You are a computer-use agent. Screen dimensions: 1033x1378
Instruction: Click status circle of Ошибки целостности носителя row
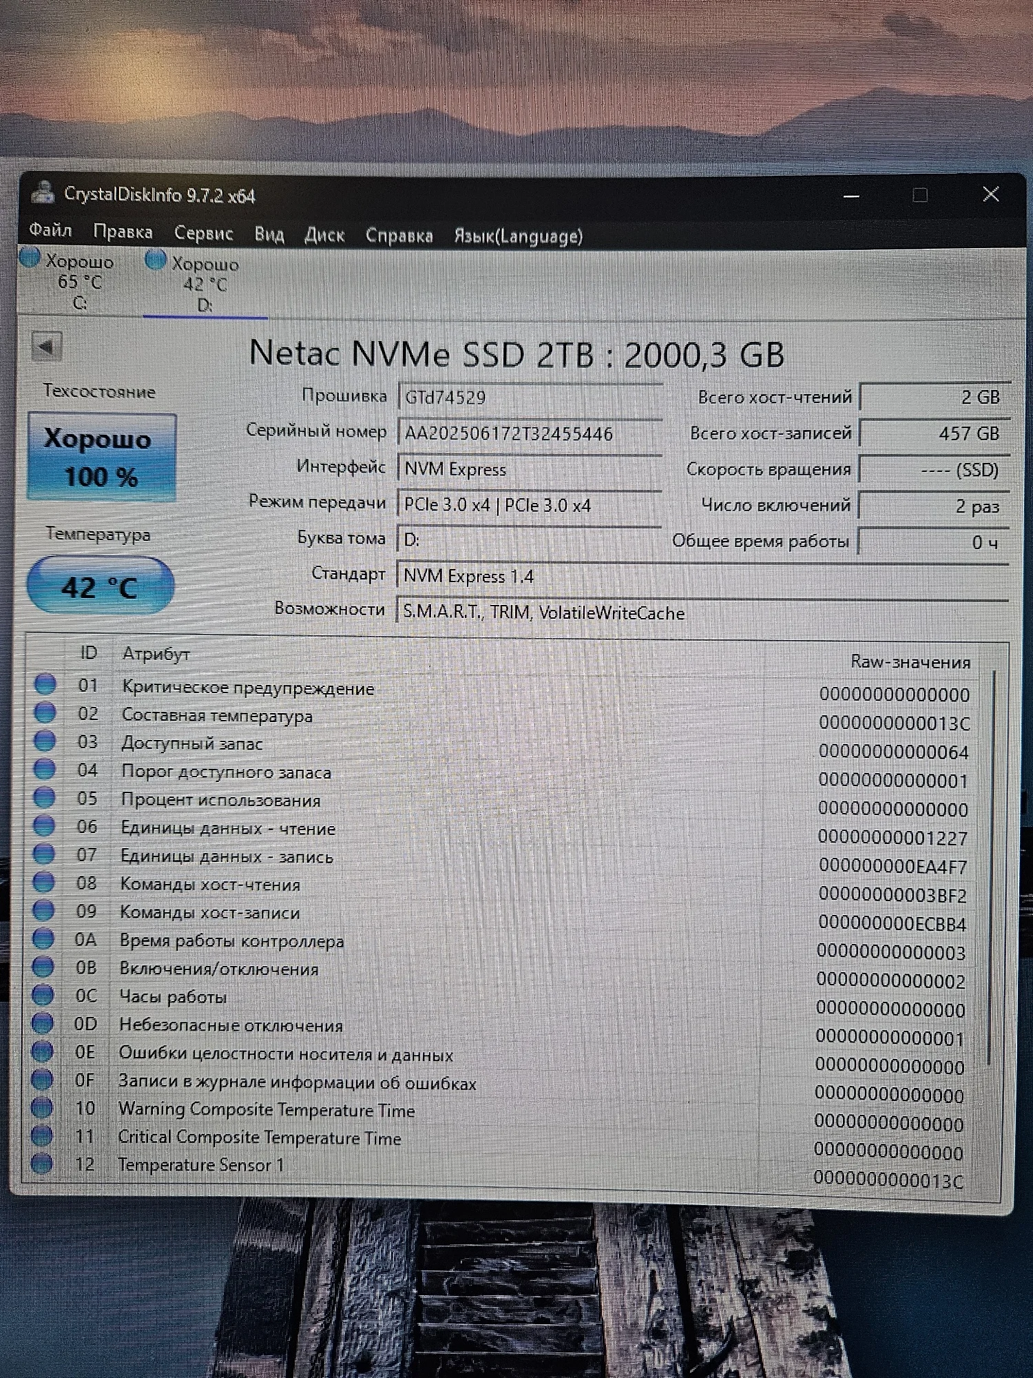[42, 1051]
